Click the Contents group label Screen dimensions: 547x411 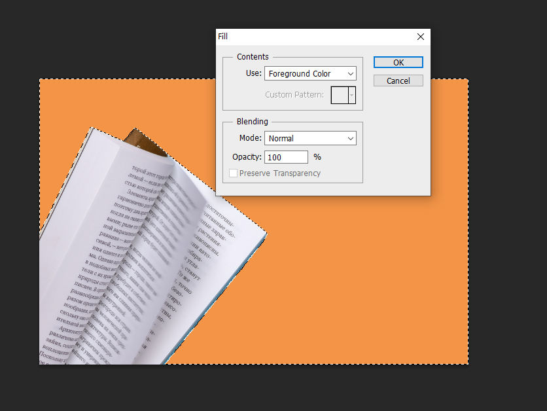pyautogui.click(x=253, y=56)
